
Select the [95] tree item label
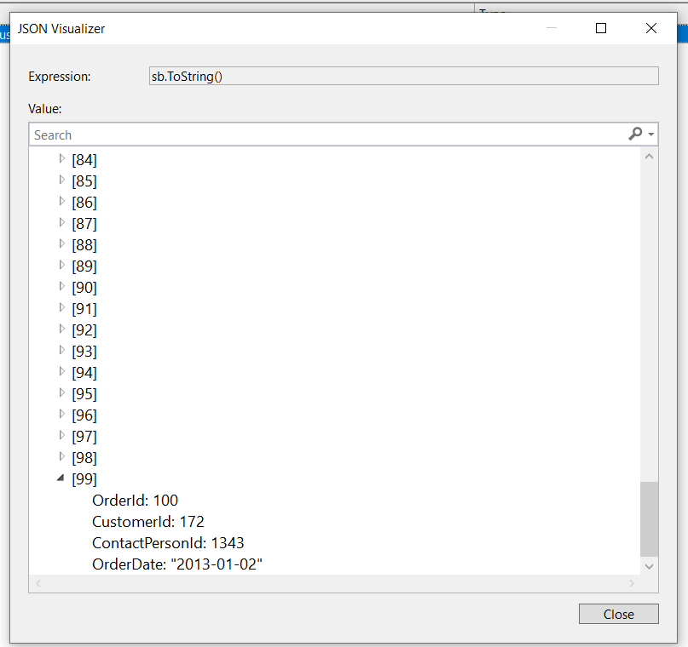[84, 394]
